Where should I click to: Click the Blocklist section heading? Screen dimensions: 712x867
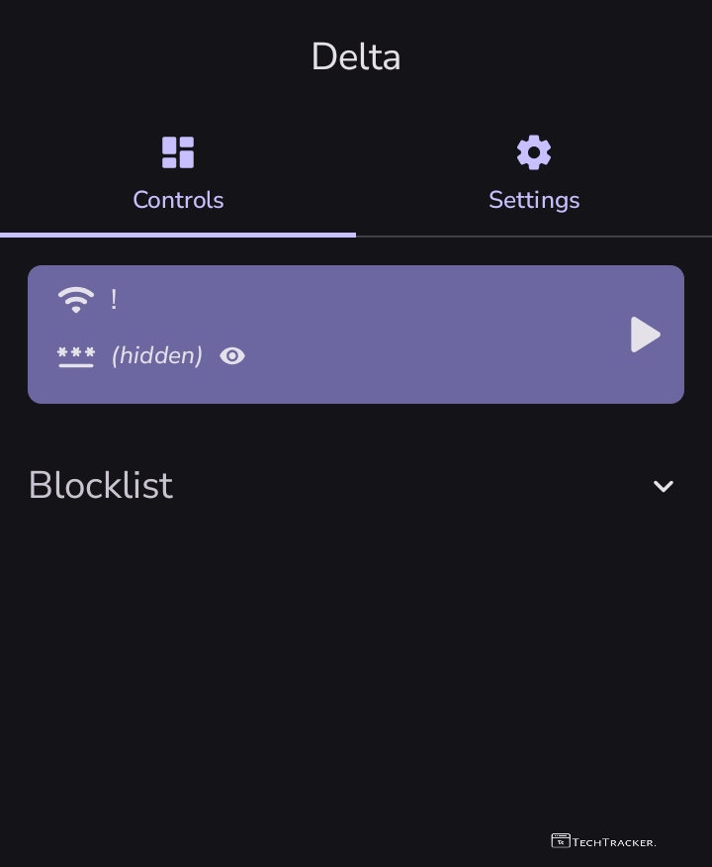101,486
